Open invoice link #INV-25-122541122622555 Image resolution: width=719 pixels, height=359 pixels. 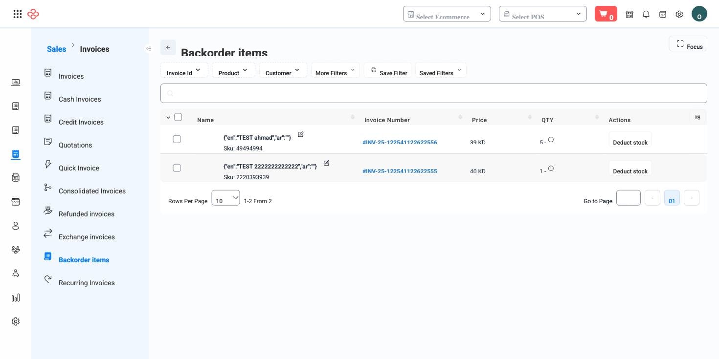[x=400, y=171]
